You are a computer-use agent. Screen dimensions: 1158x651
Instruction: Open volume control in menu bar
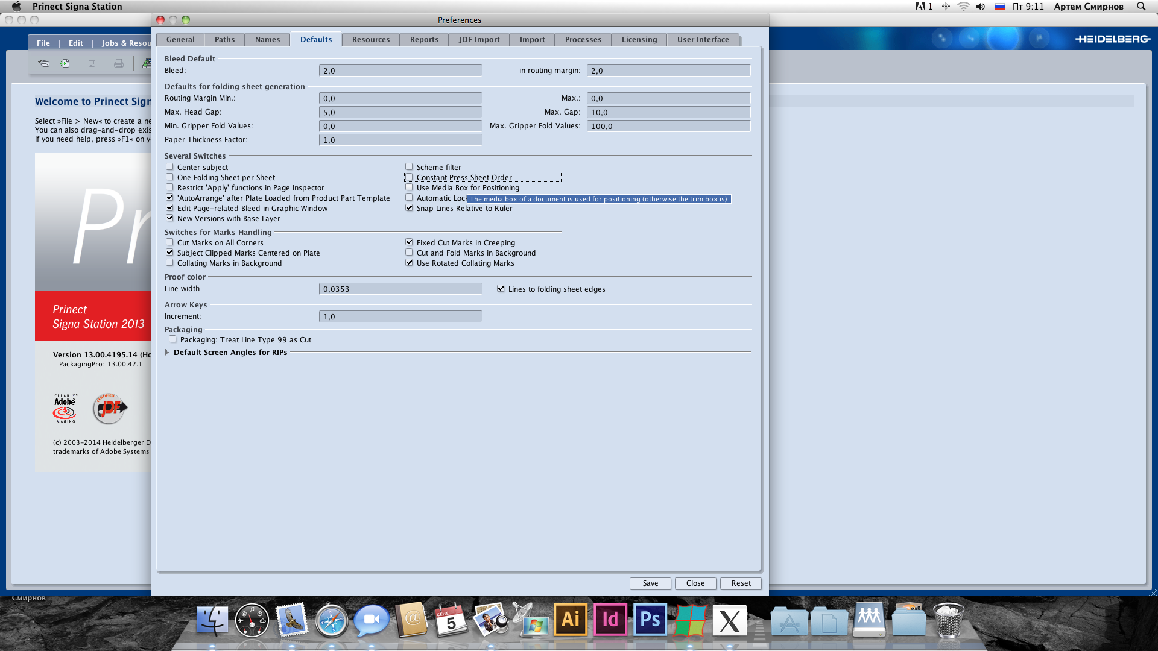pos(981,6)
